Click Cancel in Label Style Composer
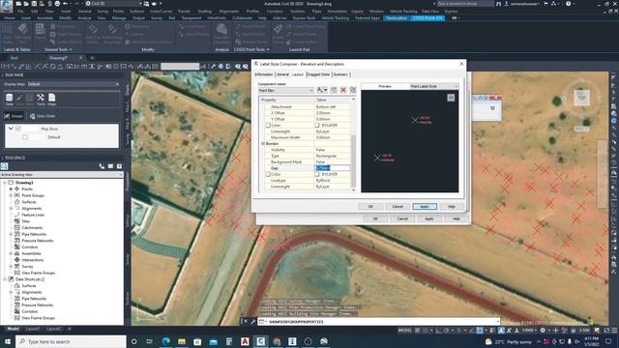The height and width of the screenshot is (348, 619). [398, 206]
